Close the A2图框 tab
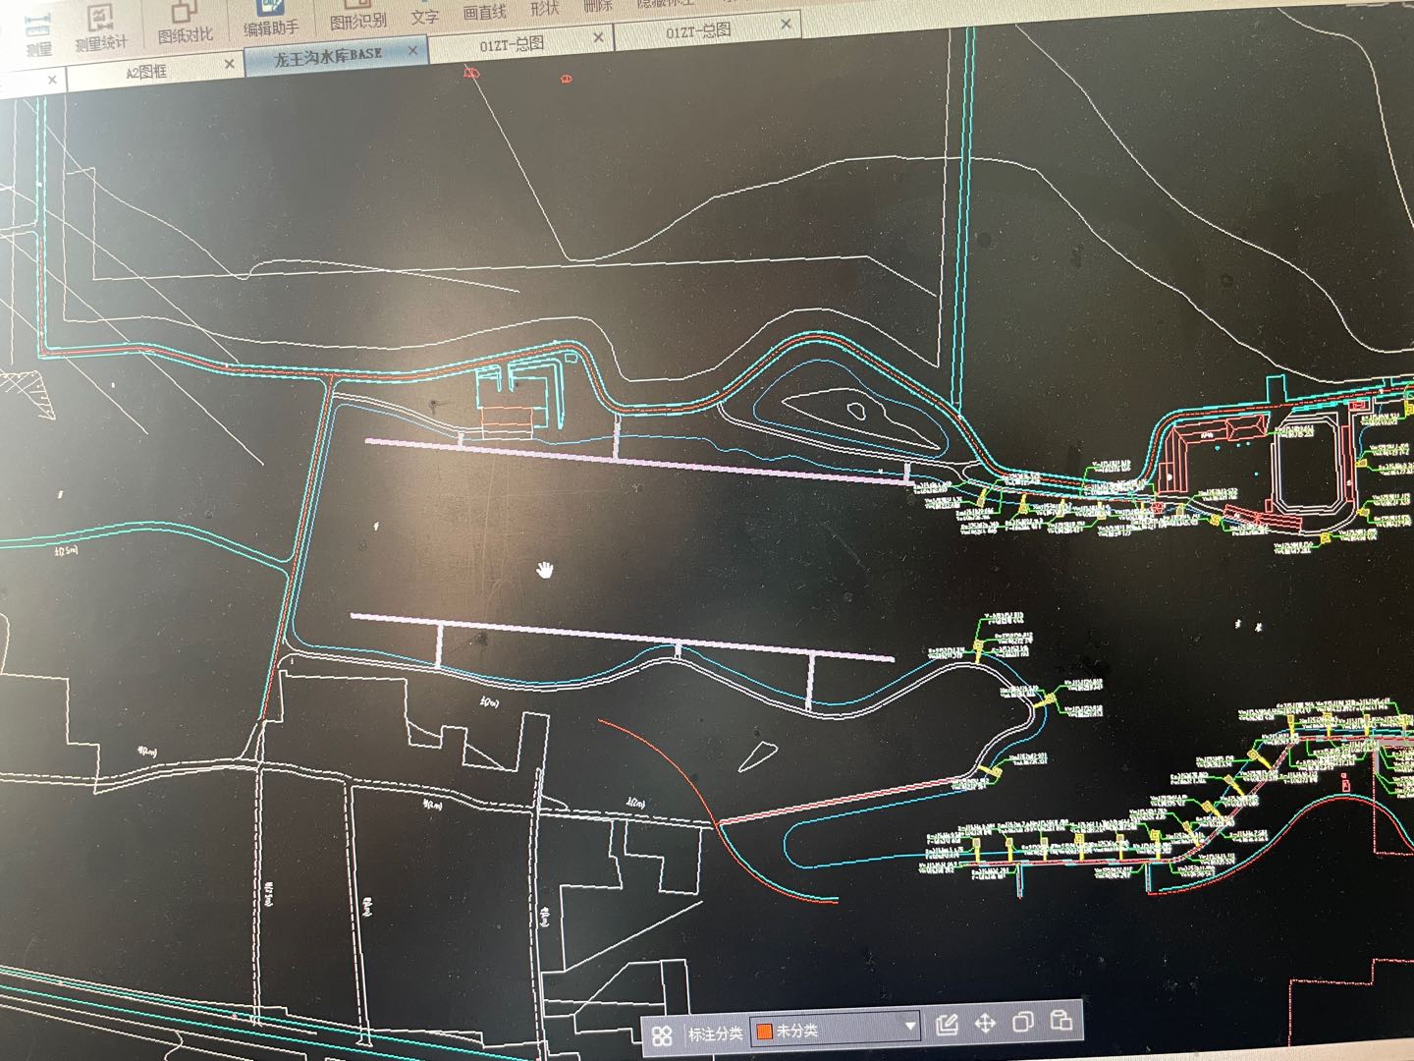Viewport: 1414px width, 1061px height. [x=229, y=64]
